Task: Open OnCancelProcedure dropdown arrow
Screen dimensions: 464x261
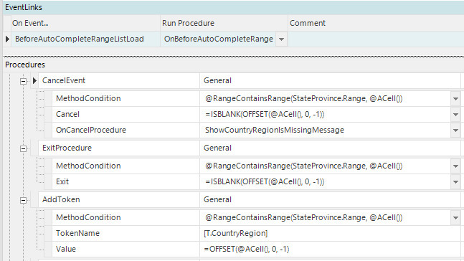Action: [455, 130]
